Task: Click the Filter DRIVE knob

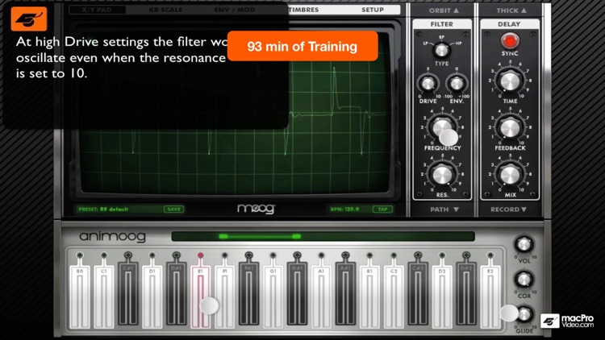Action: point(428,83)
